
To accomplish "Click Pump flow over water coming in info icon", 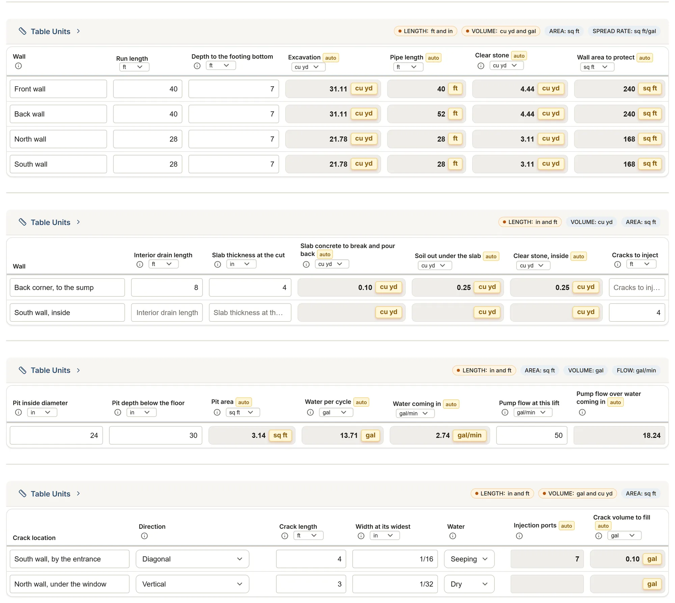I will 582,412.
